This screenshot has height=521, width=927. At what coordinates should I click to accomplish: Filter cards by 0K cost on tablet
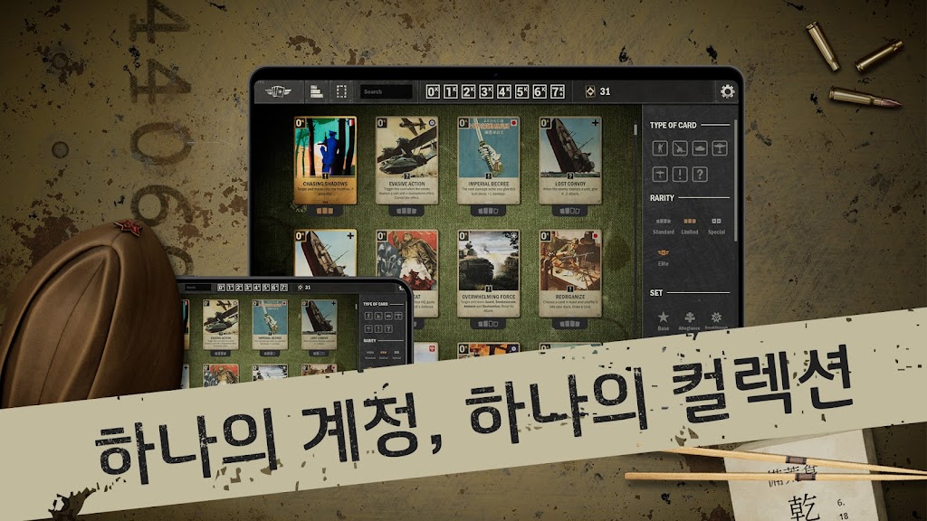[434, 91]
